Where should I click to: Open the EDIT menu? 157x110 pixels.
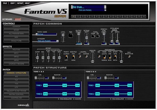click(13, 3)
